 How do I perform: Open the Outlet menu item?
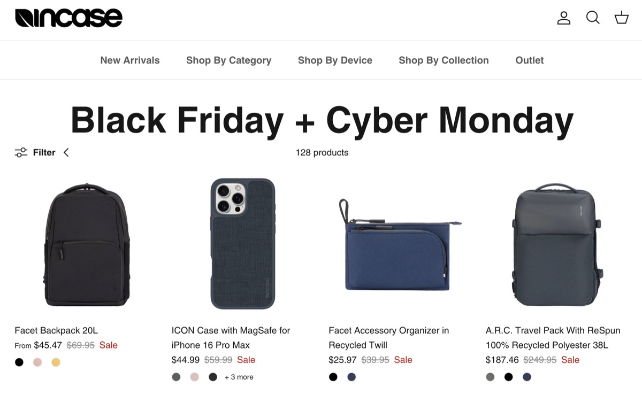coord(530,60)
